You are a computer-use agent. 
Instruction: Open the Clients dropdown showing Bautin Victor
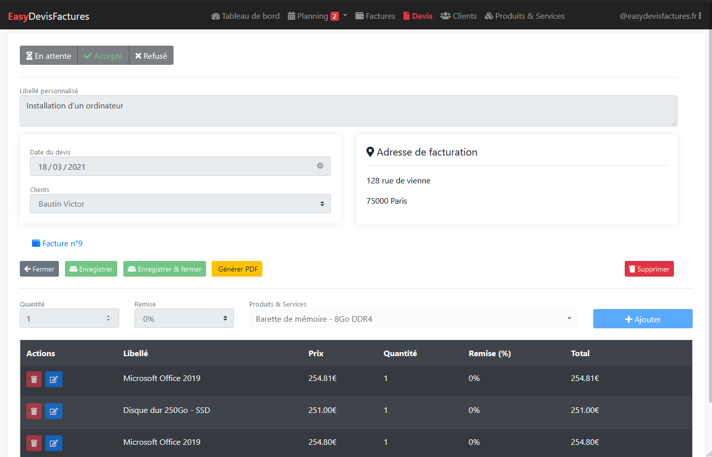coord(180,204)
